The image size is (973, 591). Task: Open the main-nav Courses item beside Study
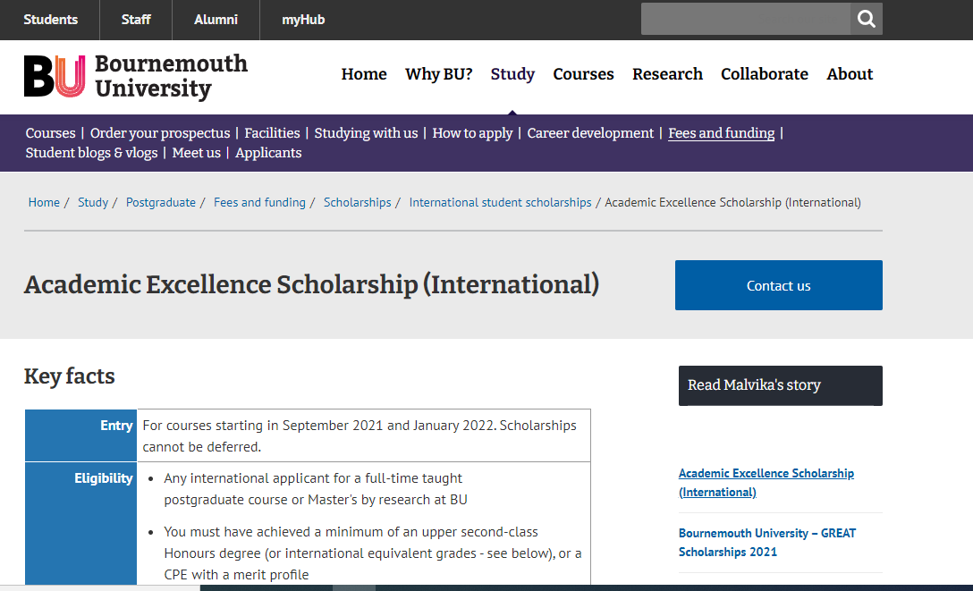(x=583, y=74)
